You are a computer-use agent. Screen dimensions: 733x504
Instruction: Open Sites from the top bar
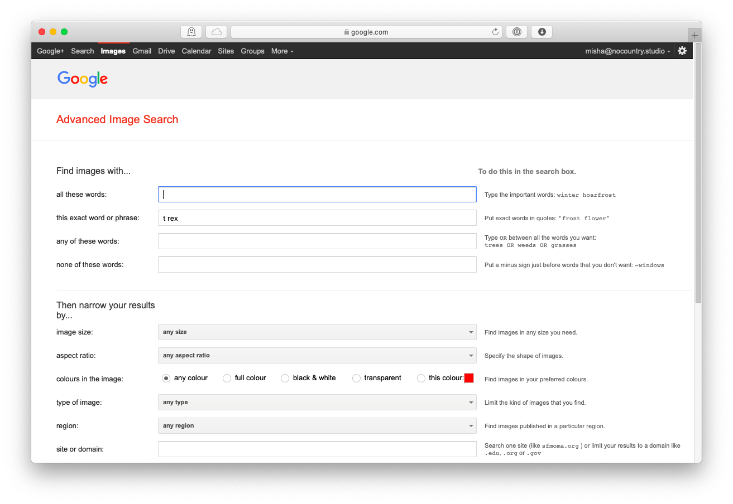(x=226, y=51)
